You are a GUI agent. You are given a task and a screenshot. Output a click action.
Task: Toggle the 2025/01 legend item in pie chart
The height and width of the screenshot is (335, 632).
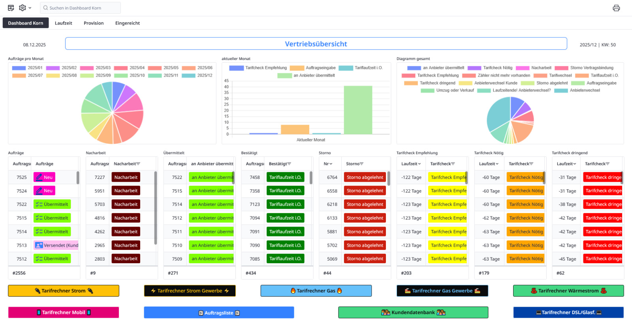click(x=27, y=68)
